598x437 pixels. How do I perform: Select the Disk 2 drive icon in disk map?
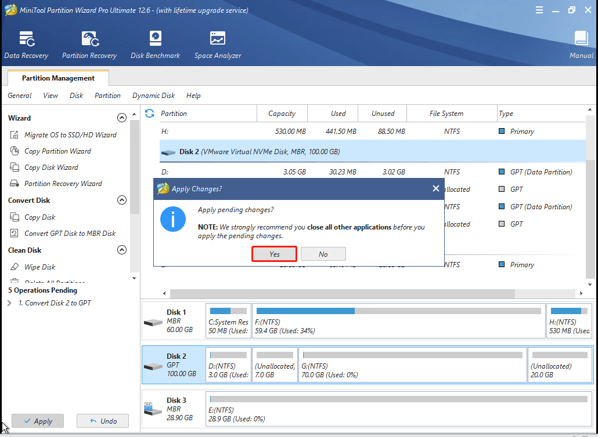153,366
